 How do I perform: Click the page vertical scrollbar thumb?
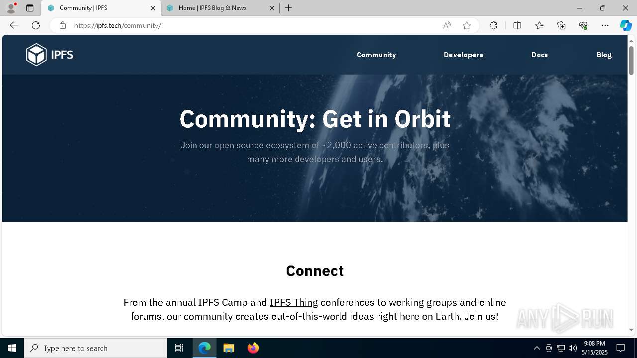click(631, 60)
